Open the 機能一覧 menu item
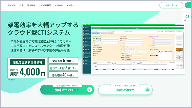The image size is (192, 108). (11, 5)
